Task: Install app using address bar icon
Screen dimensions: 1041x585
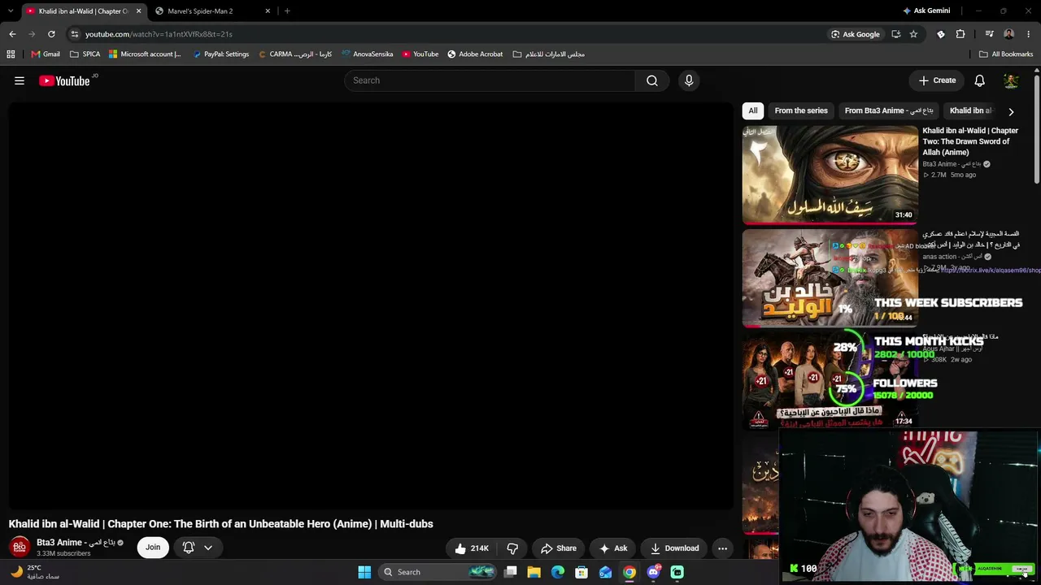Action: pos(895,34)
